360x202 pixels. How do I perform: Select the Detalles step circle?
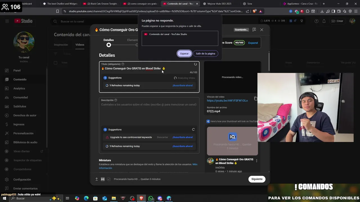(109, 45)
